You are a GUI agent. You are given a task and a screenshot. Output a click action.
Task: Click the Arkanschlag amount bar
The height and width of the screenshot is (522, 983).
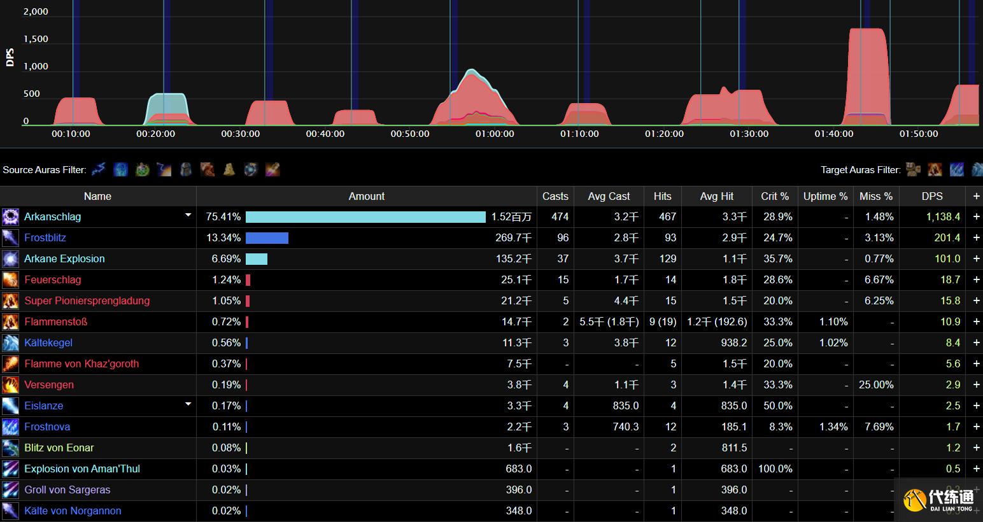365,217
